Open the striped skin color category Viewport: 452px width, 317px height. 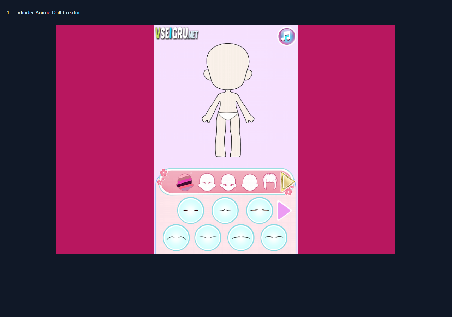point(185,182)
